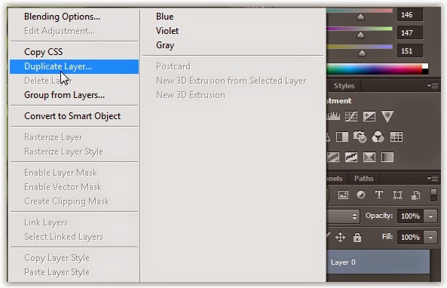The image size is (447, 288).
Task: Switch to the Paths tab
Action: (x=364, y=179)
